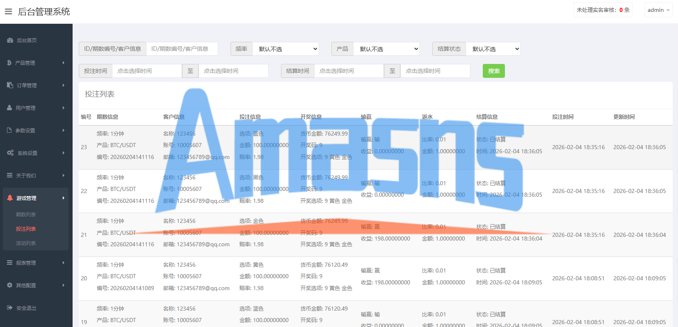Pick the 结算时间 start date field
Viewport: 678px width, 327px height.
point(349,71)
